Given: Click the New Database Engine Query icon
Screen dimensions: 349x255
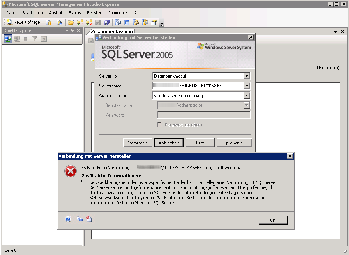Looking at the screenshot, I should 48,22.
